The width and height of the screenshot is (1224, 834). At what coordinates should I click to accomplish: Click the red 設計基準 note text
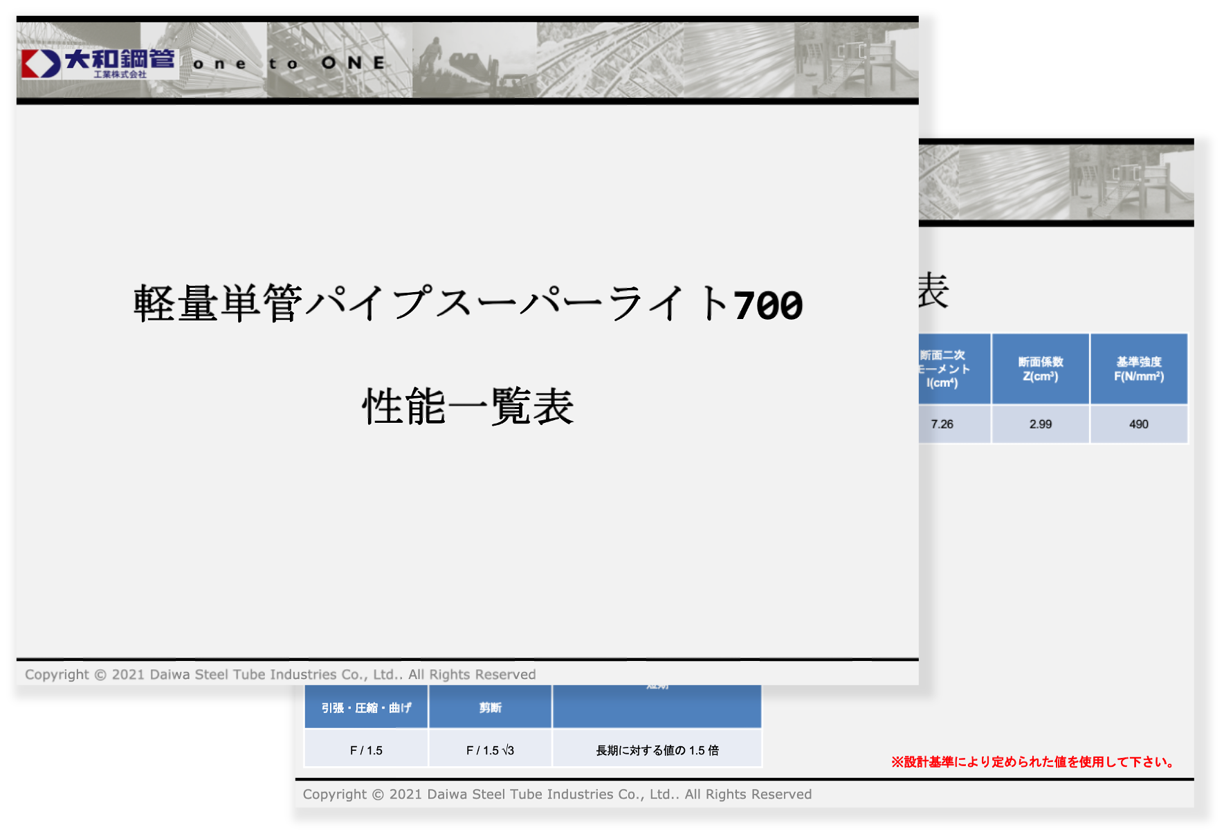tap(1034, 762)
